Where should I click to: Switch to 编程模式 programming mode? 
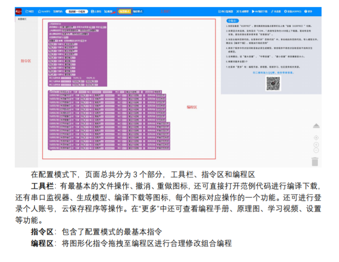point(138,12)
